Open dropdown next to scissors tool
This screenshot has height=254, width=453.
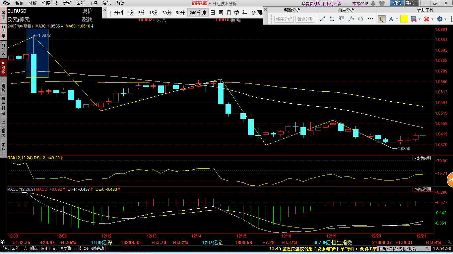point(419,19)
